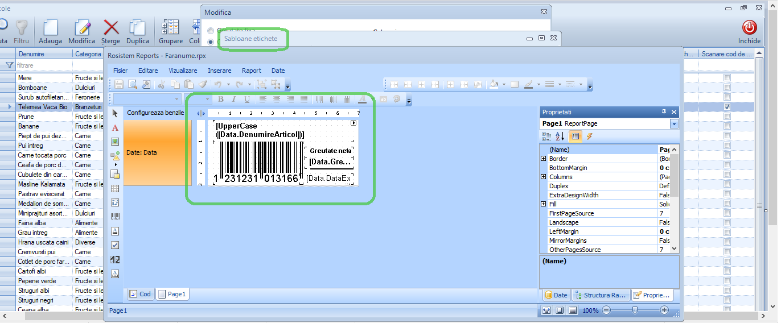Uncheck the Telemea Vaca Bio scan checkbox
This screenshot has height=323, width=781.
[727, 107]
